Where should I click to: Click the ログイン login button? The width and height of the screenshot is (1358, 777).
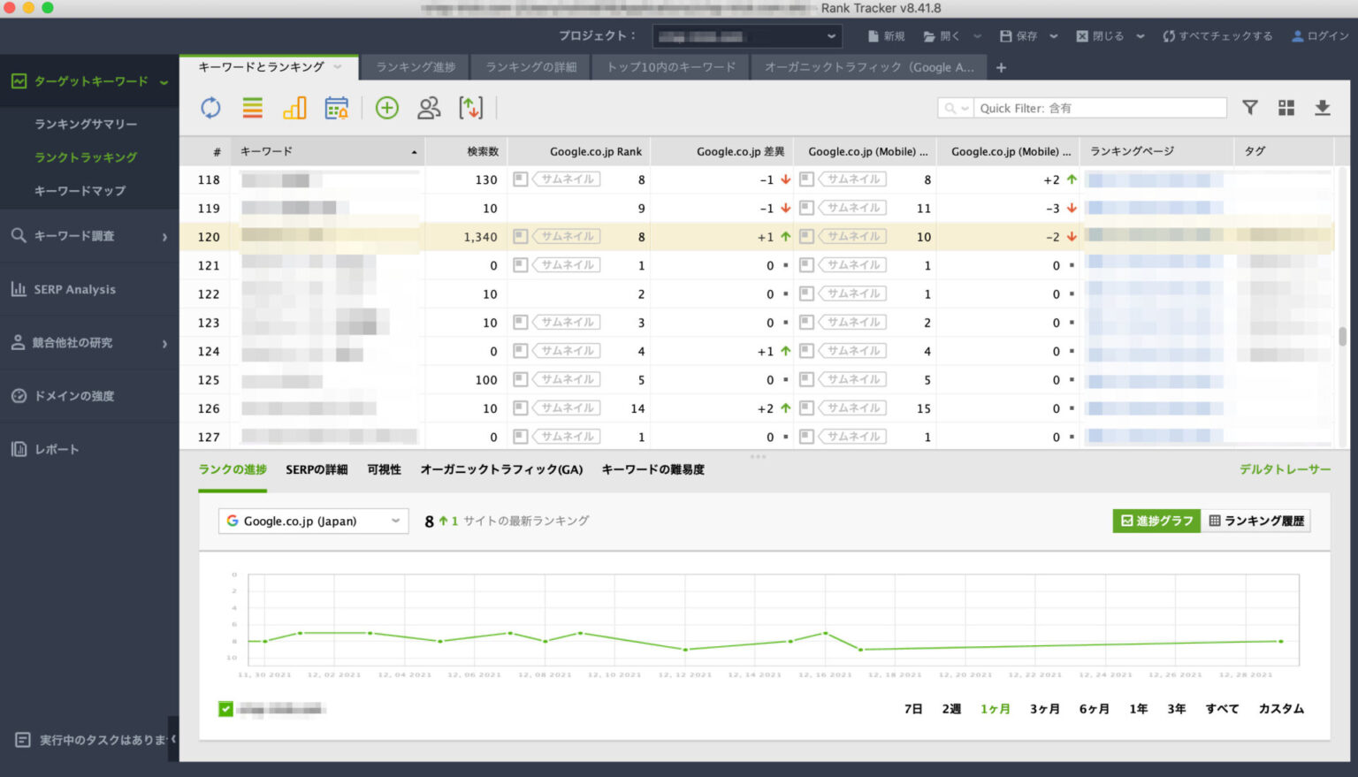(1321, 36)
